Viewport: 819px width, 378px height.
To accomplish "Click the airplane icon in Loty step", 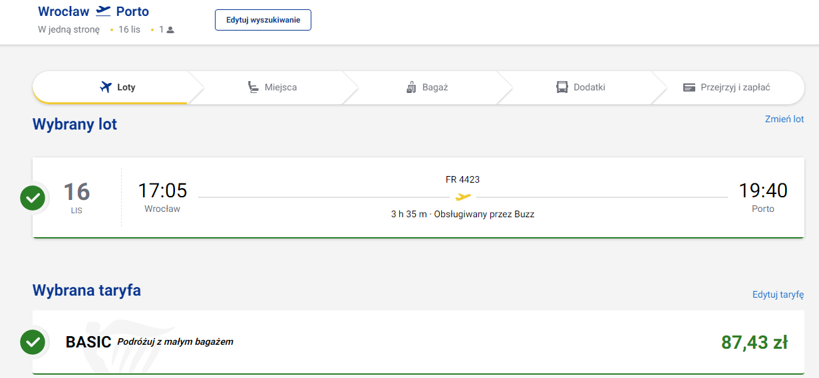I will (x=105, y=87).
